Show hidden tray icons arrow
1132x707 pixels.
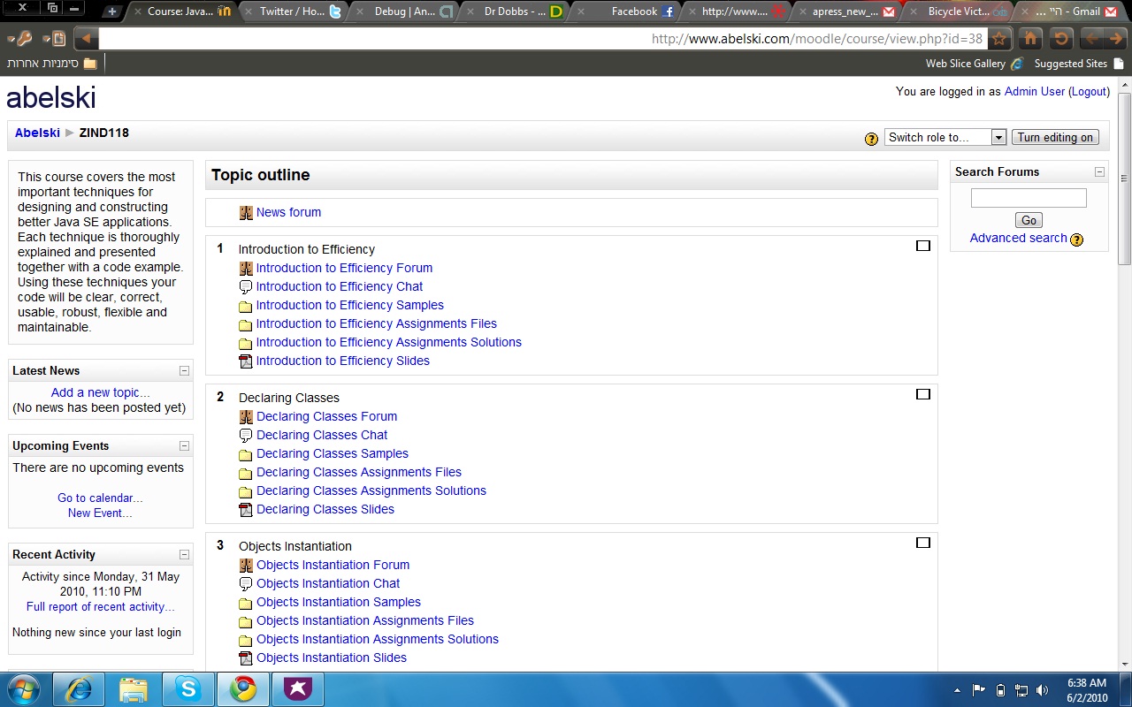pyautogui.click(x=957, y=690)
